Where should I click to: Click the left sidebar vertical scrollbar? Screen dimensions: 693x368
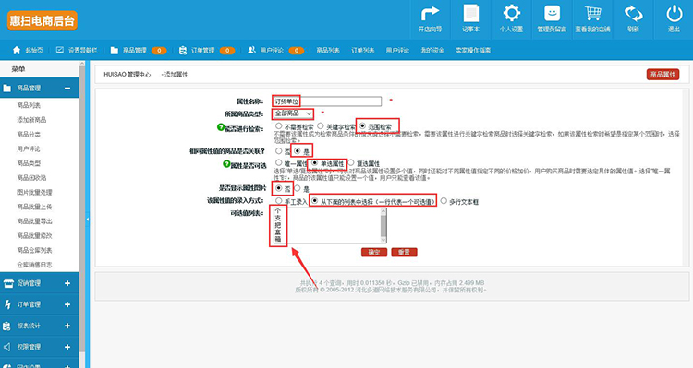pos(81,214)
